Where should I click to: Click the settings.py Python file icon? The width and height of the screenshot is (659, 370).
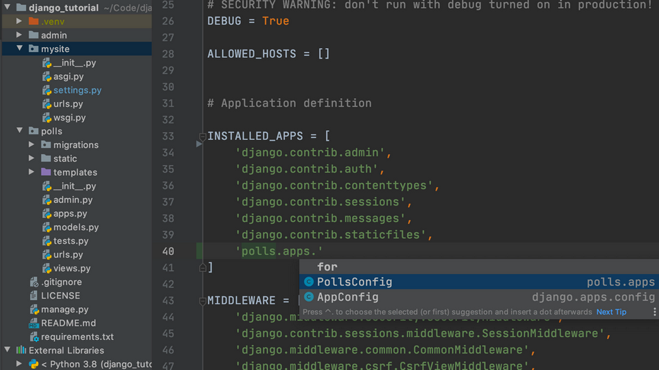(47, 90)
